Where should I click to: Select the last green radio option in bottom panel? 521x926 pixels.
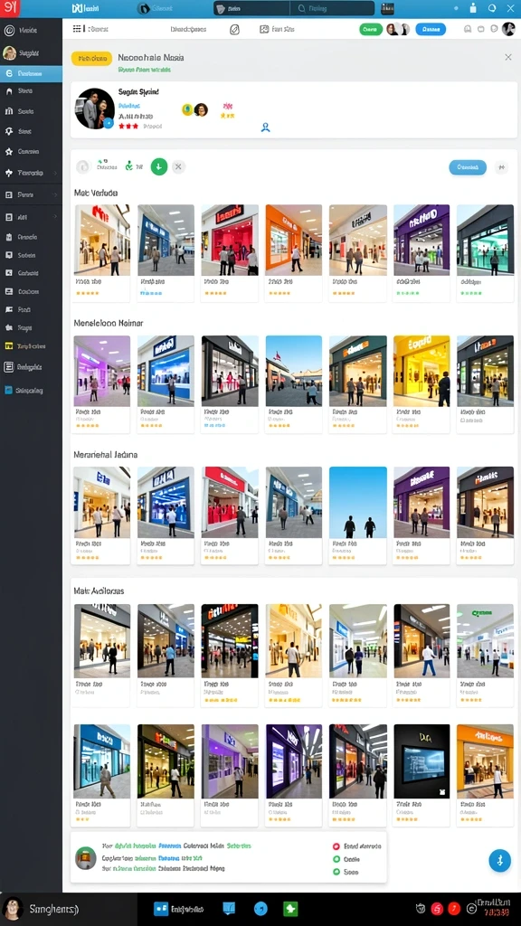click(336, 872)
